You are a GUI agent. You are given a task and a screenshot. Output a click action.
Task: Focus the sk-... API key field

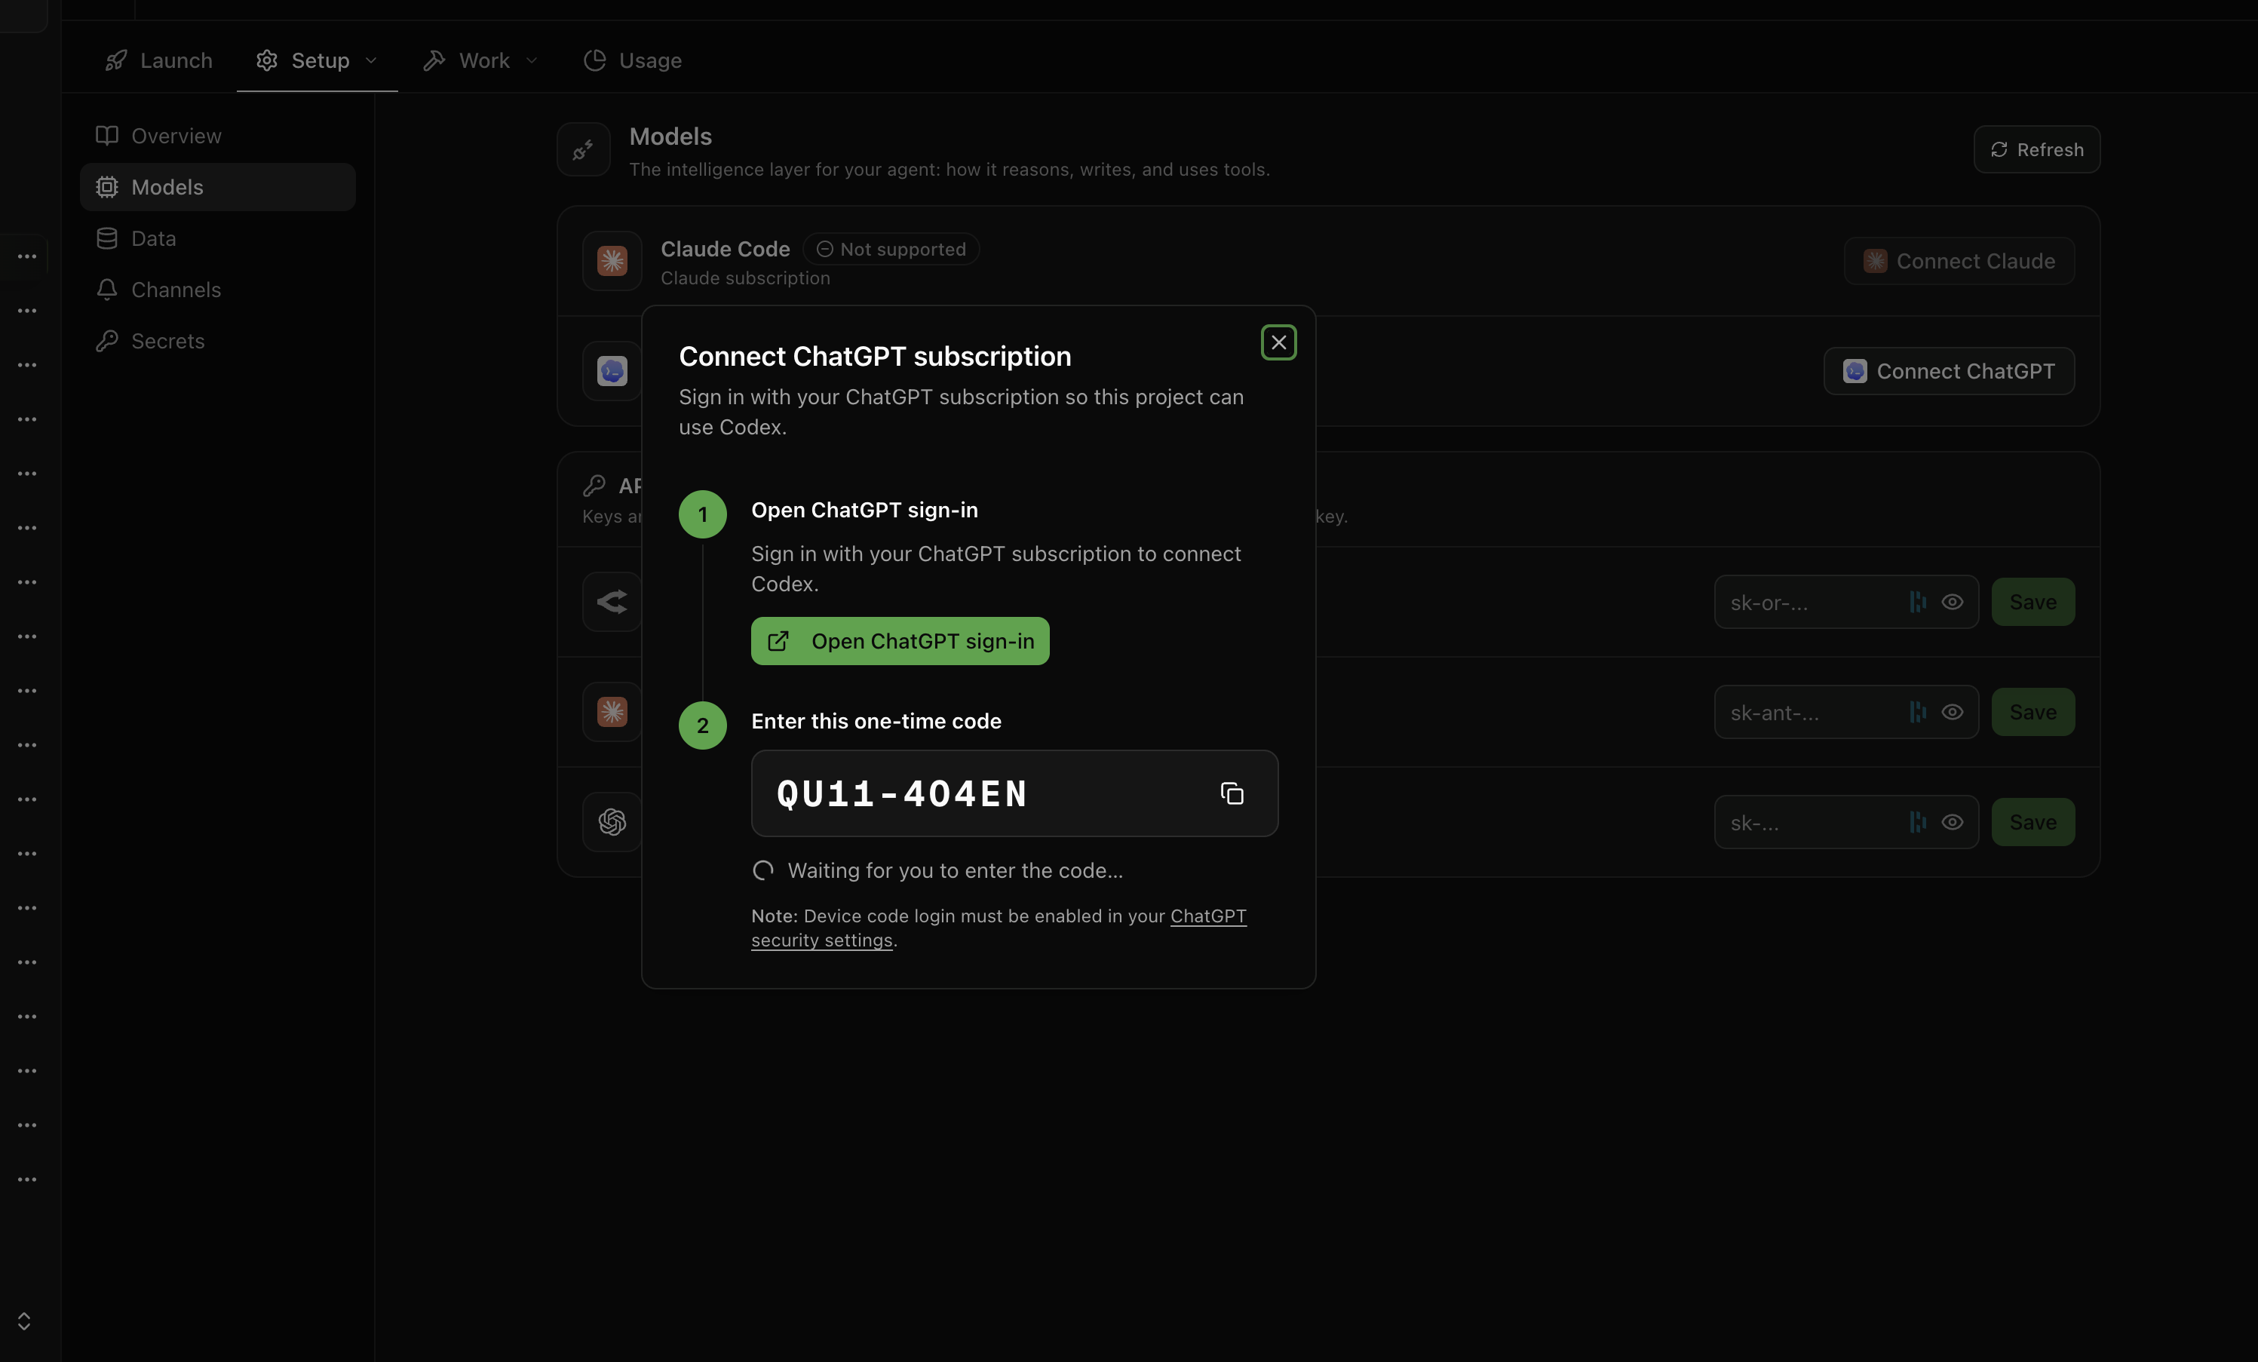coord(1845,822)
